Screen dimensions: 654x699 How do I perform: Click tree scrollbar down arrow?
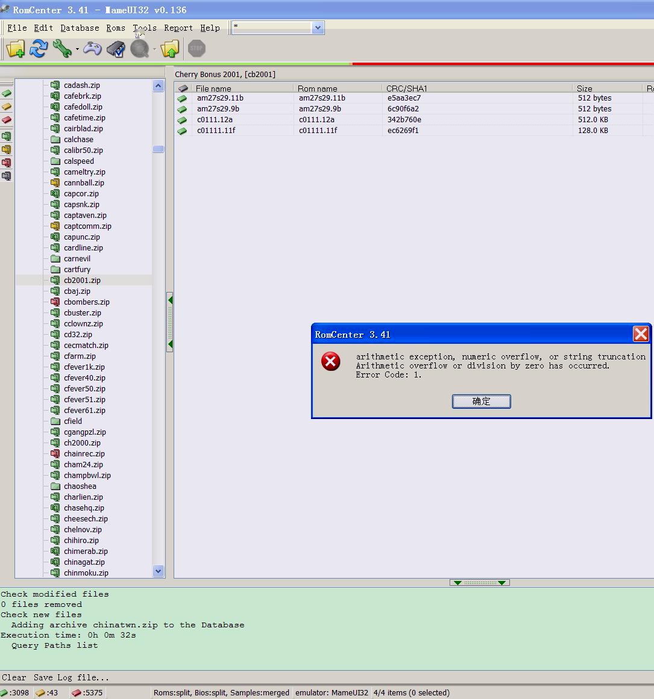[158, 571]
